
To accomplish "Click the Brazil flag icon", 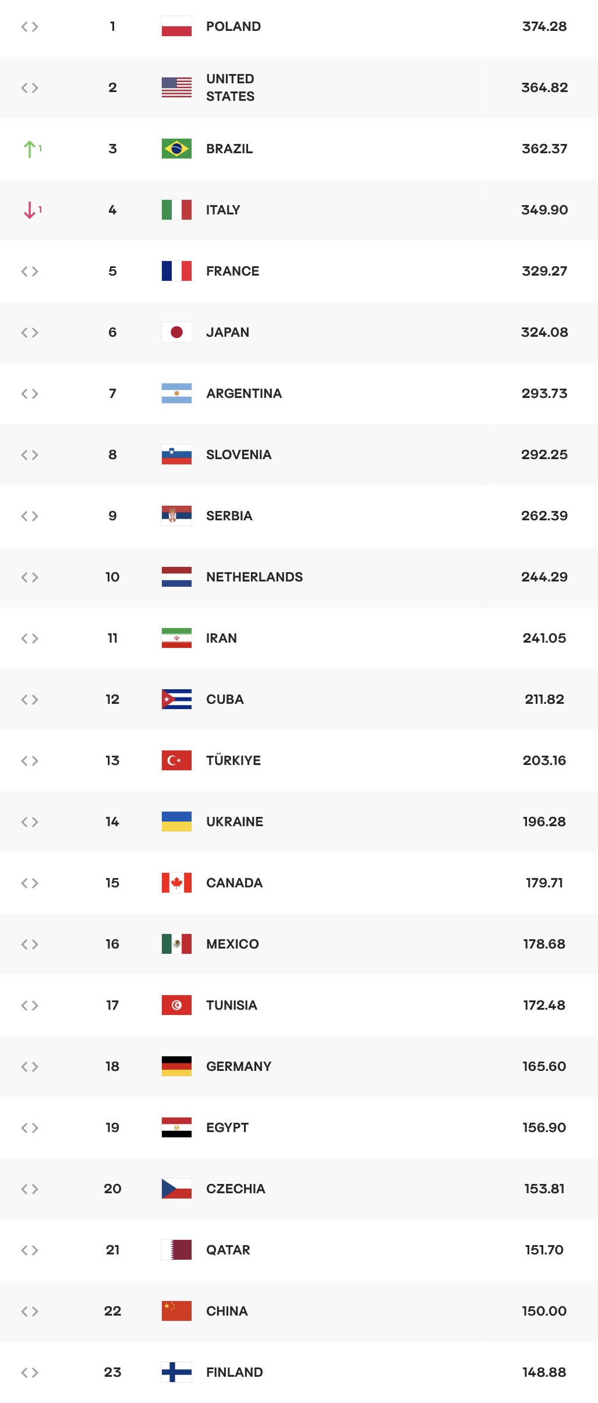I will 176,149.
